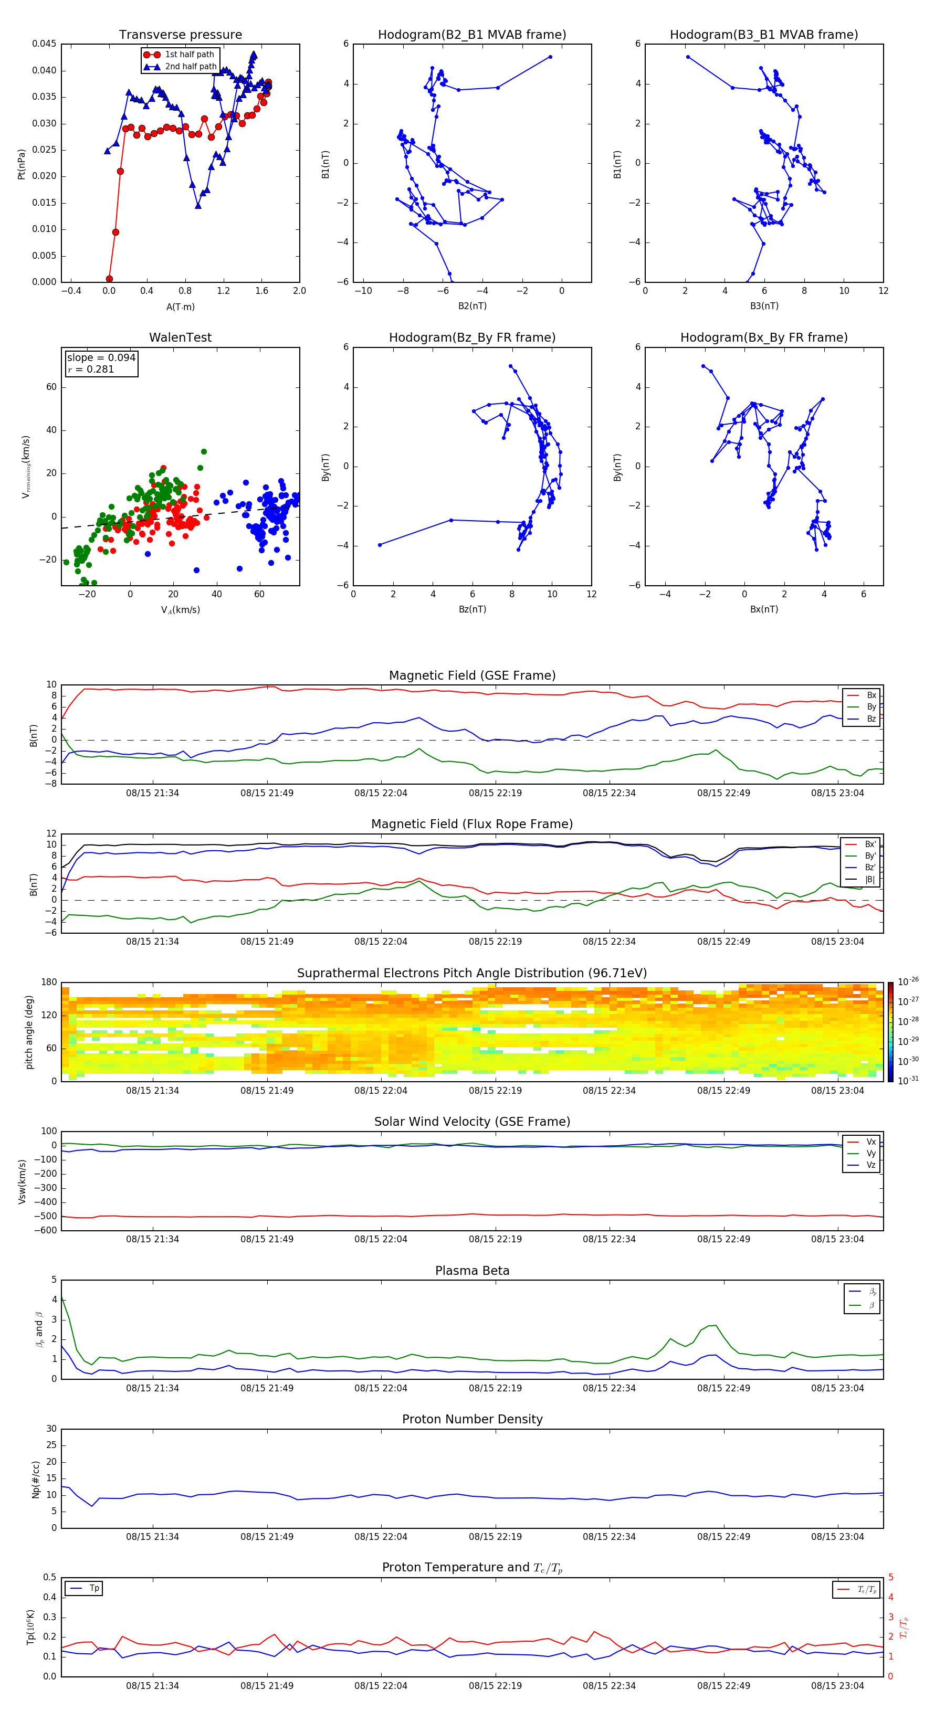945x1732 pixels.
Task: Click '08/15 21:49' tick under Proton Density panel
Action: coord(267,1537)
